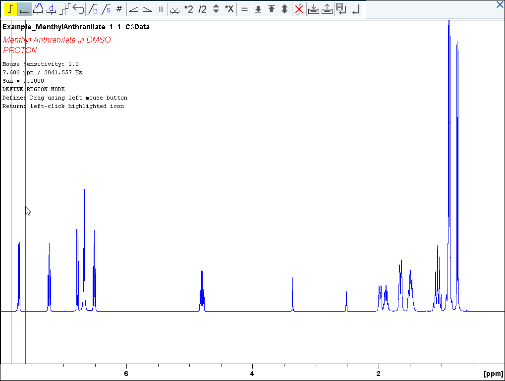Click the red 'PROTON' label
The height and width of the screenshot is (381, 505).
tap(20, 50)
